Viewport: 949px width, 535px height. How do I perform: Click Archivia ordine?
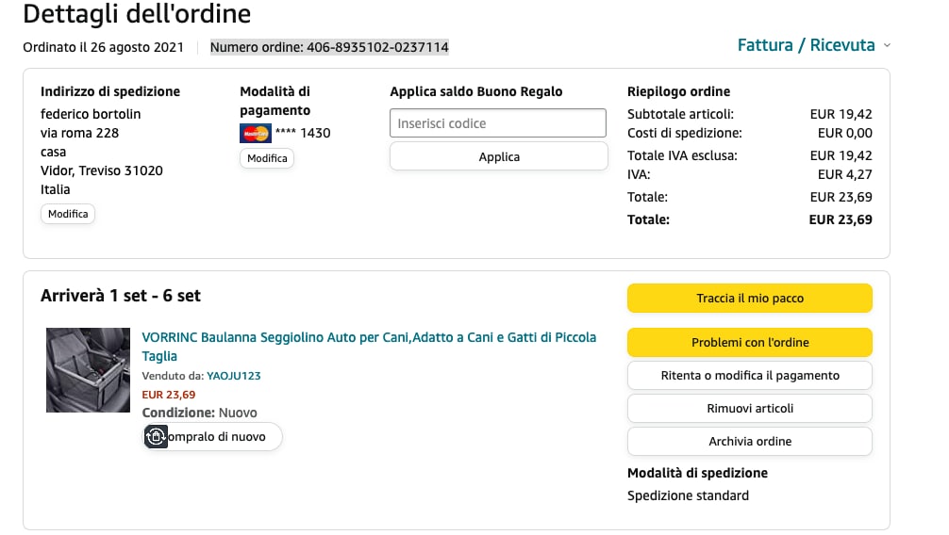point(749,442)
